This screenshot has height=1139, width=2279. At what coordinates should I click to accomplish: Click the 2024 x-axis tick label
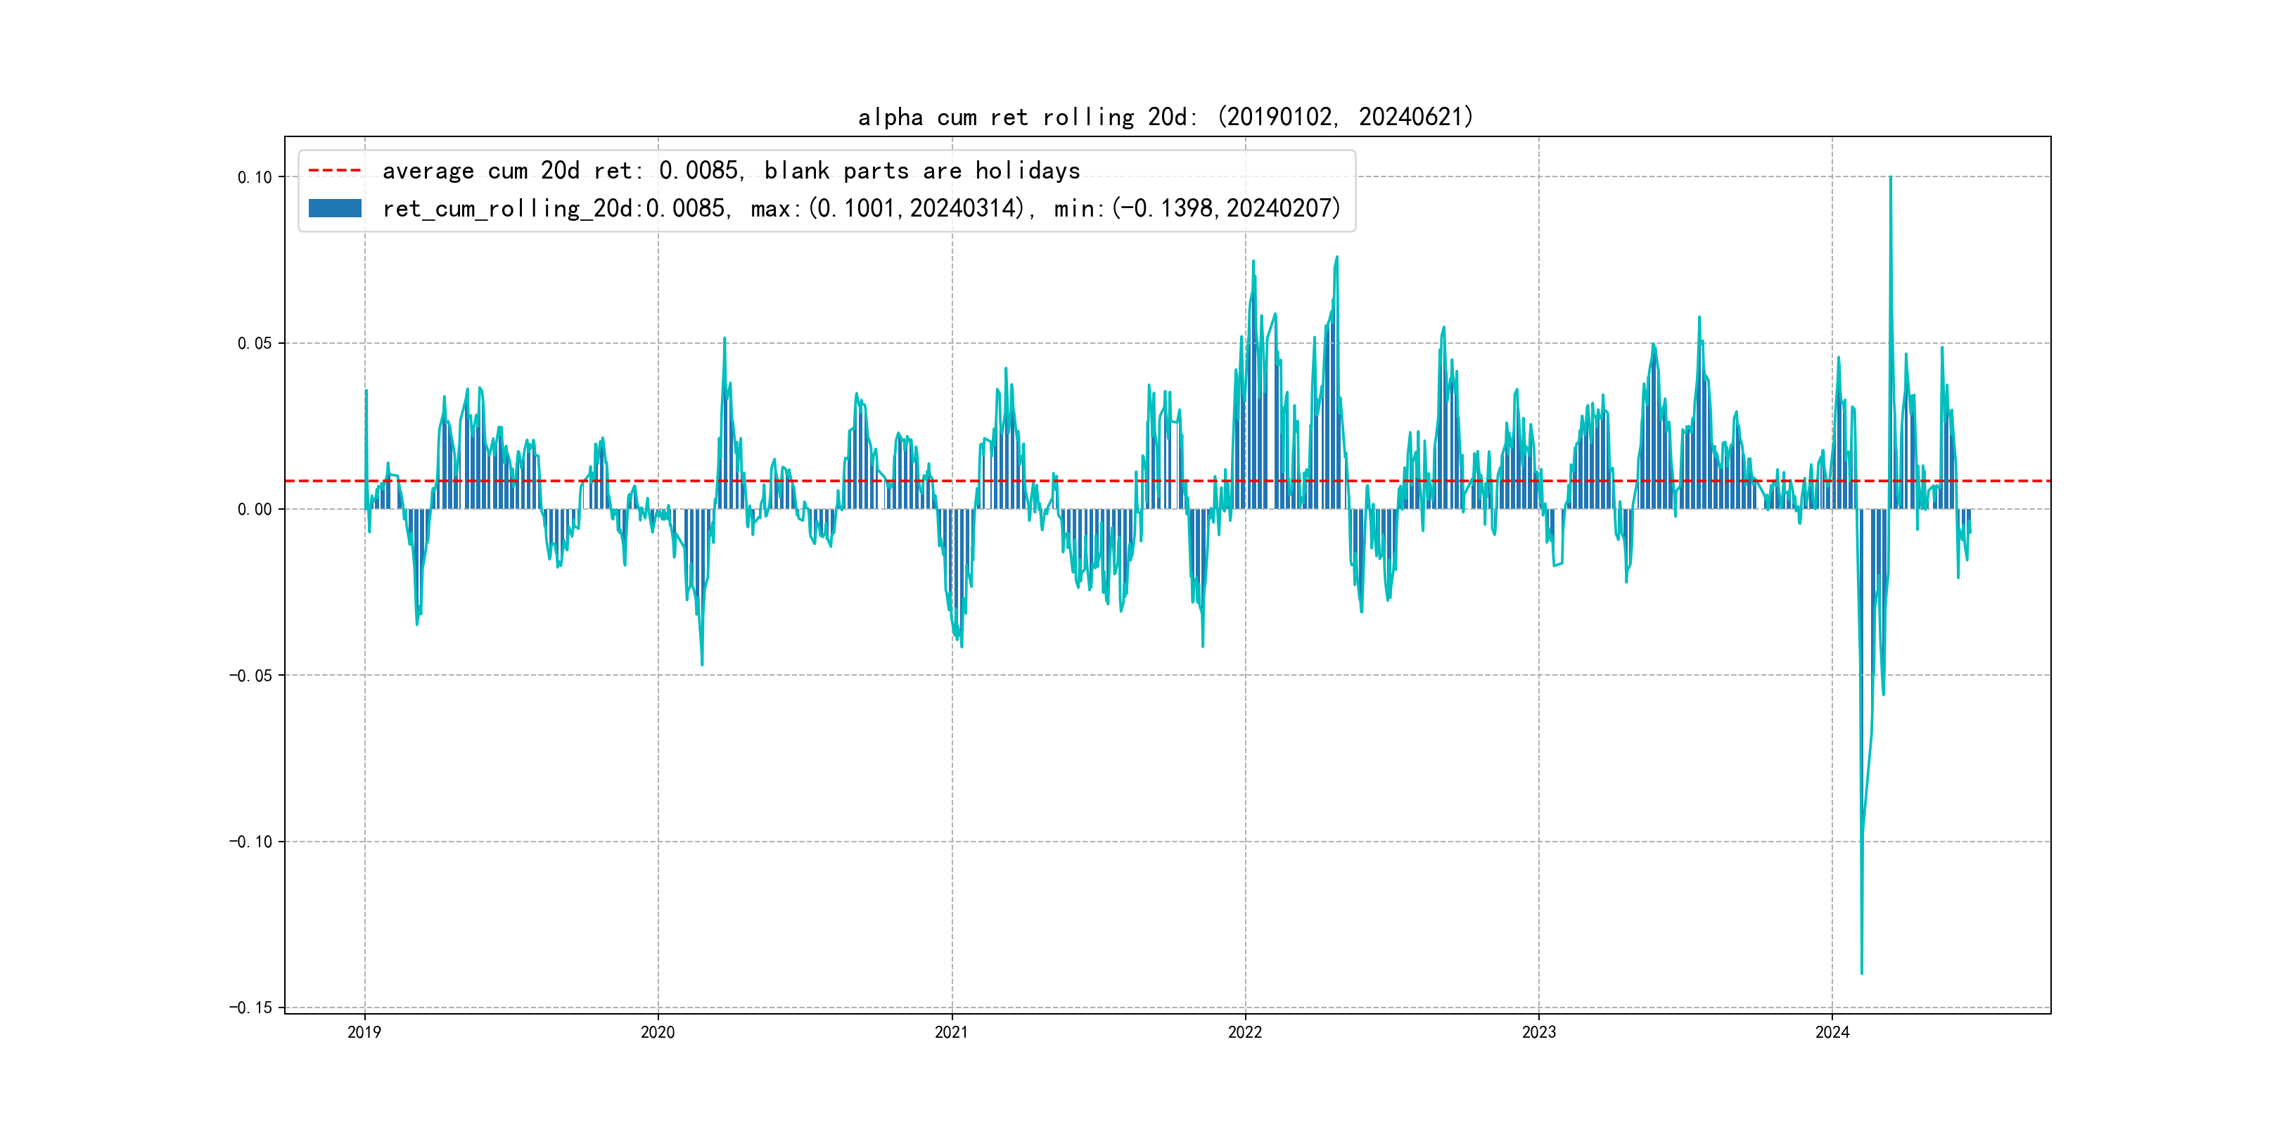click(x=1832, y=1032)
